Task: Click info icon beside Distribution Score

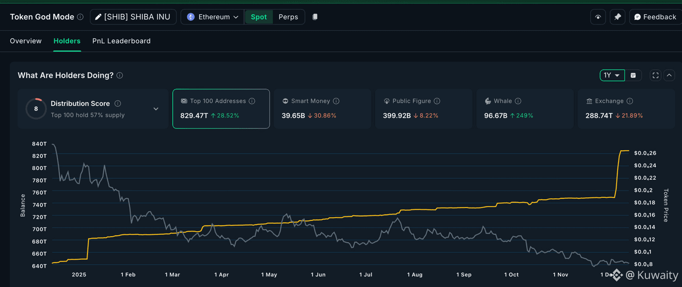Action: (x=118, y=104)
